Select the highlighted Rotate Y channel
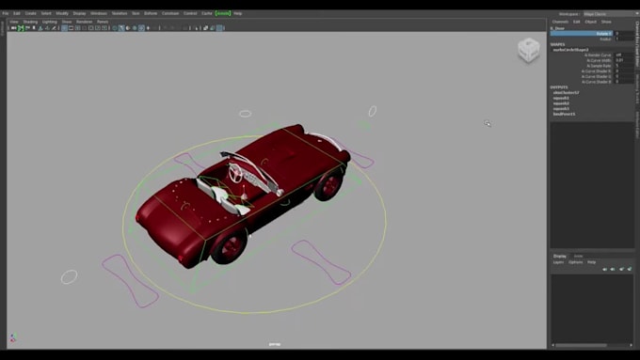The image size is (640, 360). [582, 34]
